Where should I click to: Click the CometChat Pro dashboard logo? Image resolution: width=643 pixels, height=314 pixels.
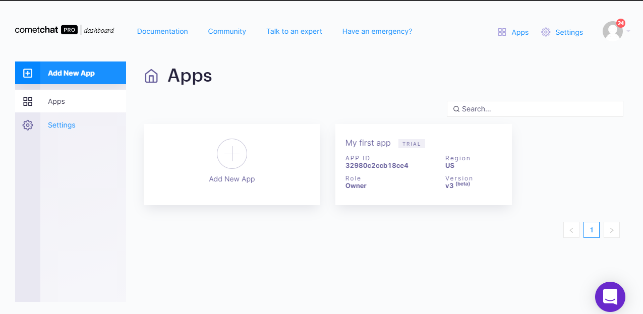(x=65, y=30)
